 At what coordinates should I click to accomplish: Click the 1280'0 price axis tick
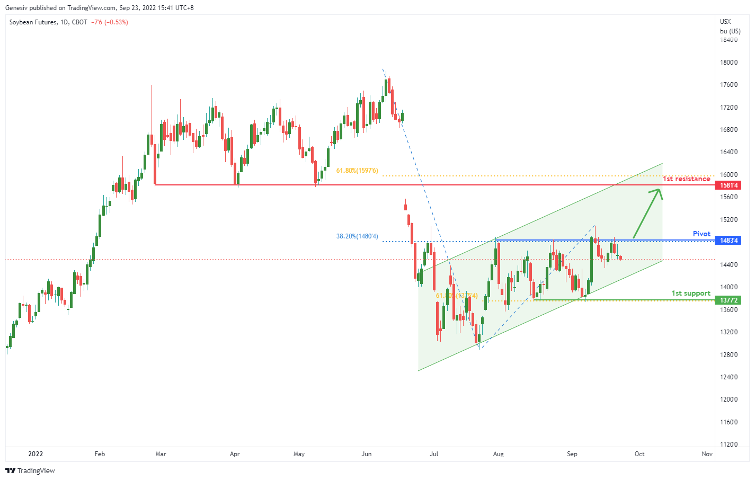coord(729,355)
